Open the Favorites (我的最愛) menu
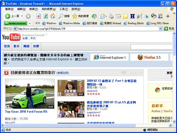The image size is (177, 133). pos(49,9)
